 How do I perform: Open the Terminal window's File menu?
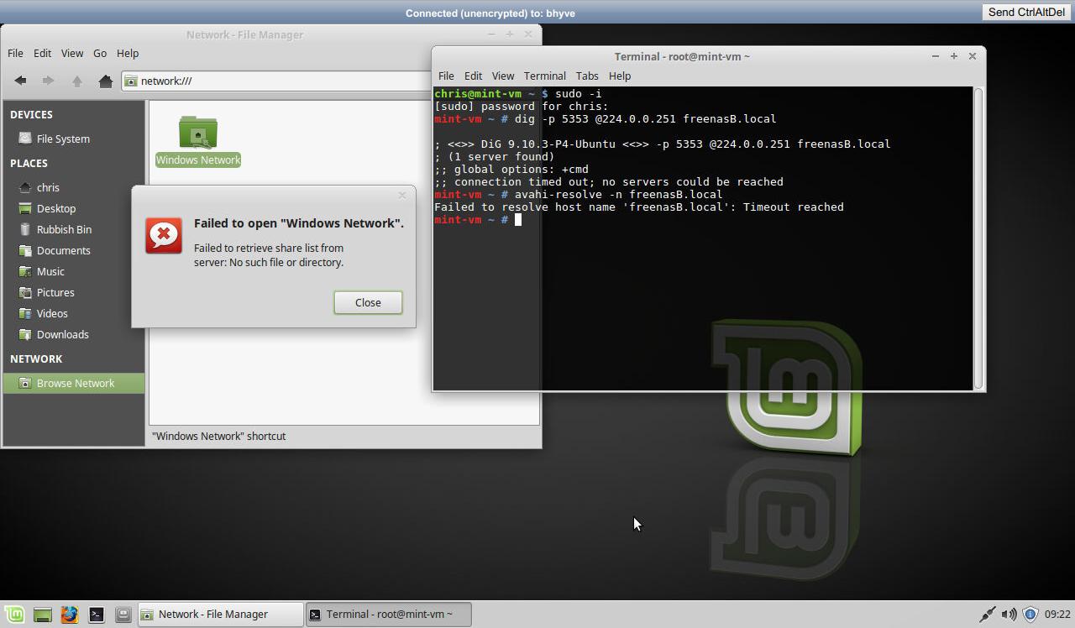tap(446, 76)
